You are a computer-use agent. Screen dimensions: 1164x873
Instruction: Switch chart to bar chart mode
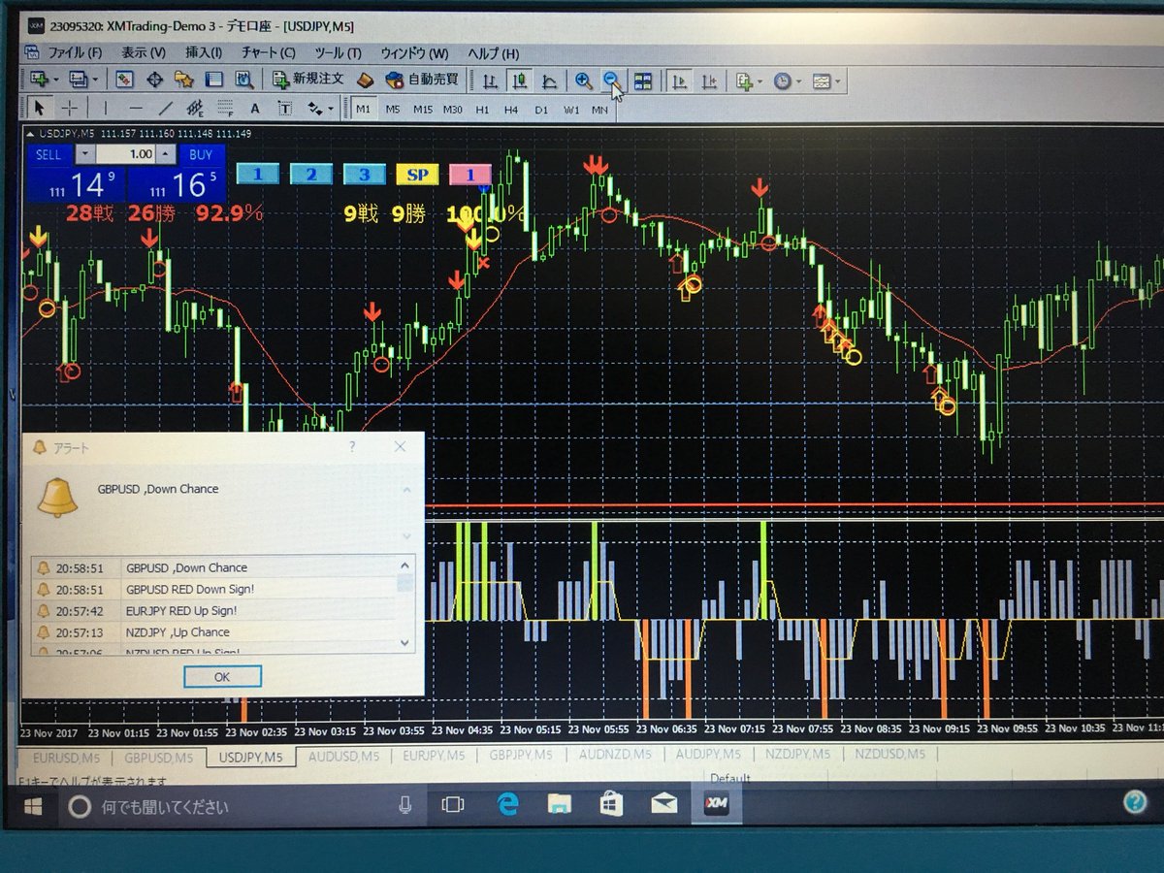point(491,81)
